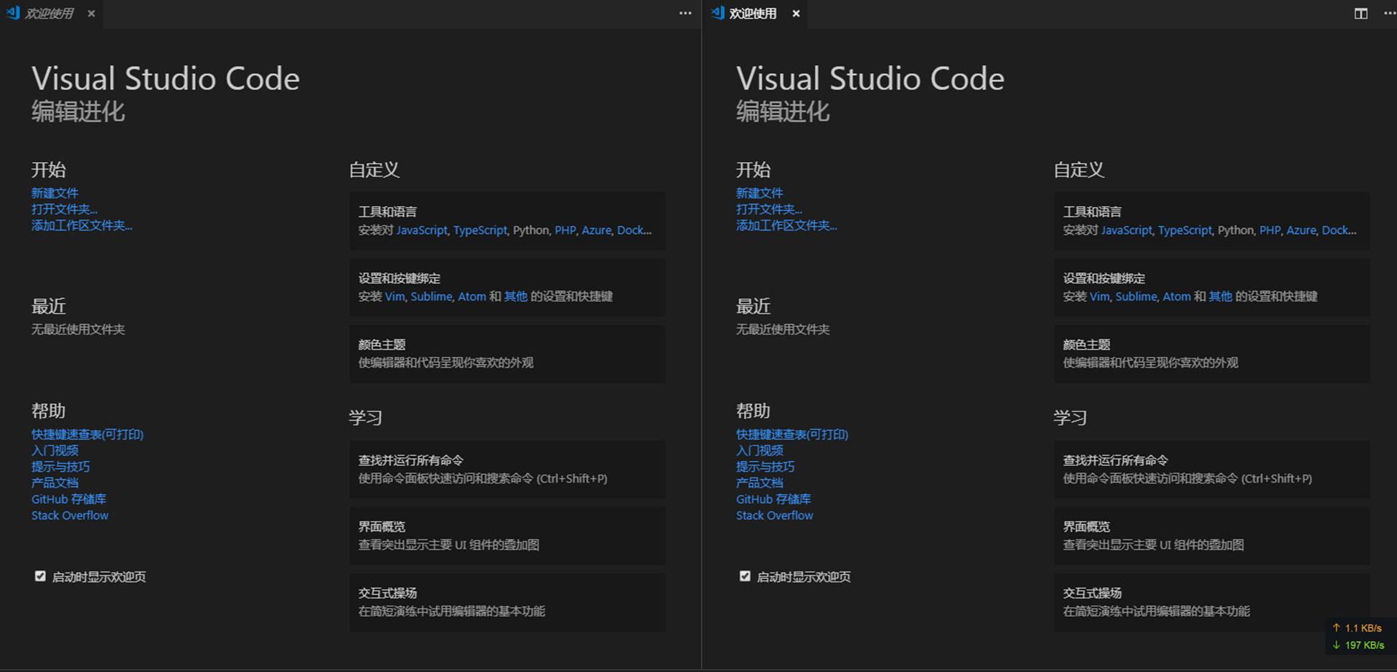Open GitHub 存储库 link in left pane

pos(68,499)
